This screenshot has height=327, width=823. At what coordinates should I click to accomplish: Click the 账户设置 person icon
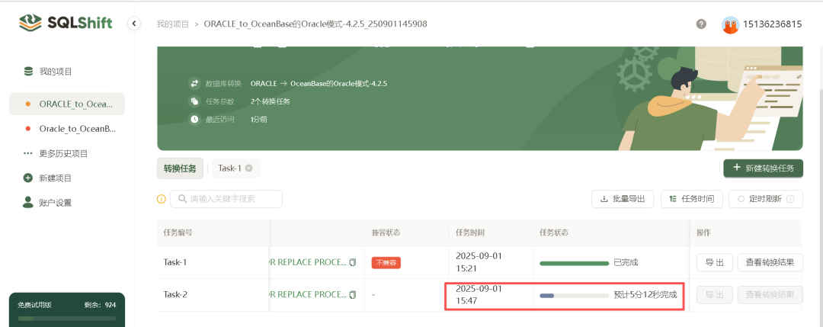pyautogui.click(x=28, y=203)
